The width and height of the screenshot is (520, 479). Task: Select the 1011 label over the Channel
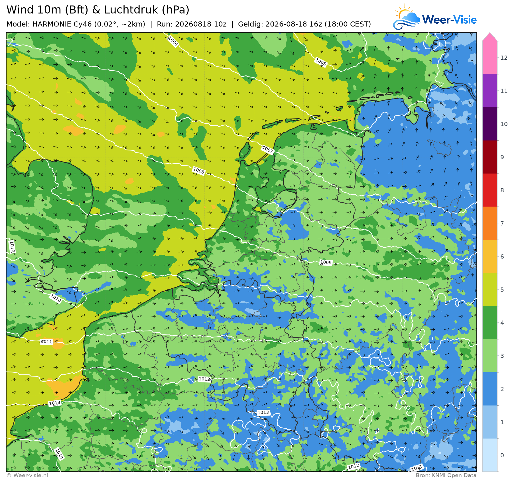(x=46, y=342)
